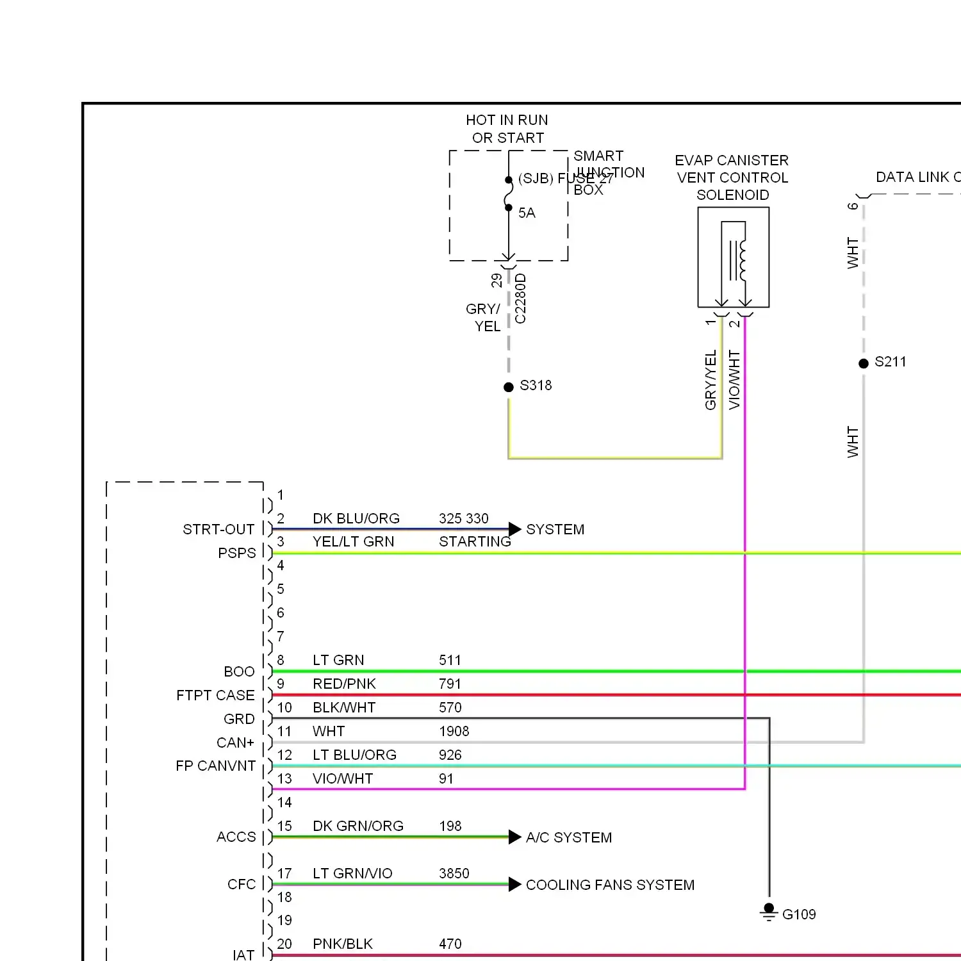Viewport: 961px width, 961px height.
Task: Click the 'BLK/WHT' wire label
Action: [x=344, y=707]
